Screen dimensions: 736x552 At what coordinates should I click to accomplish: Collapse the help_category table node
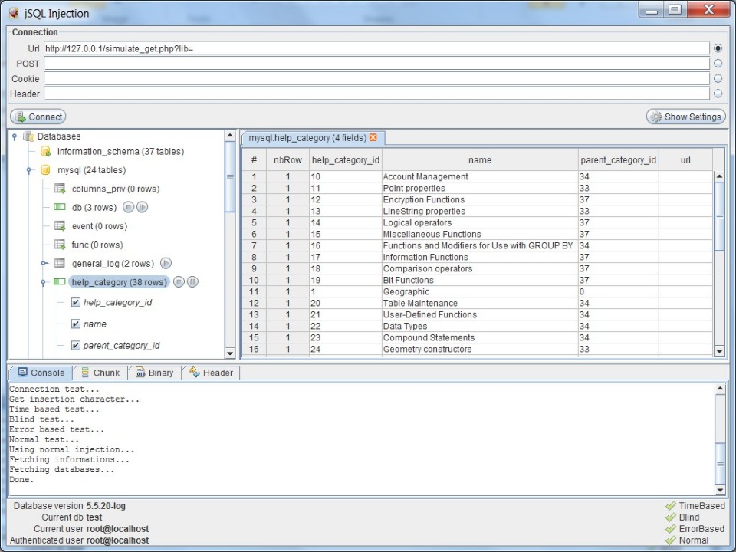(44, 282)
